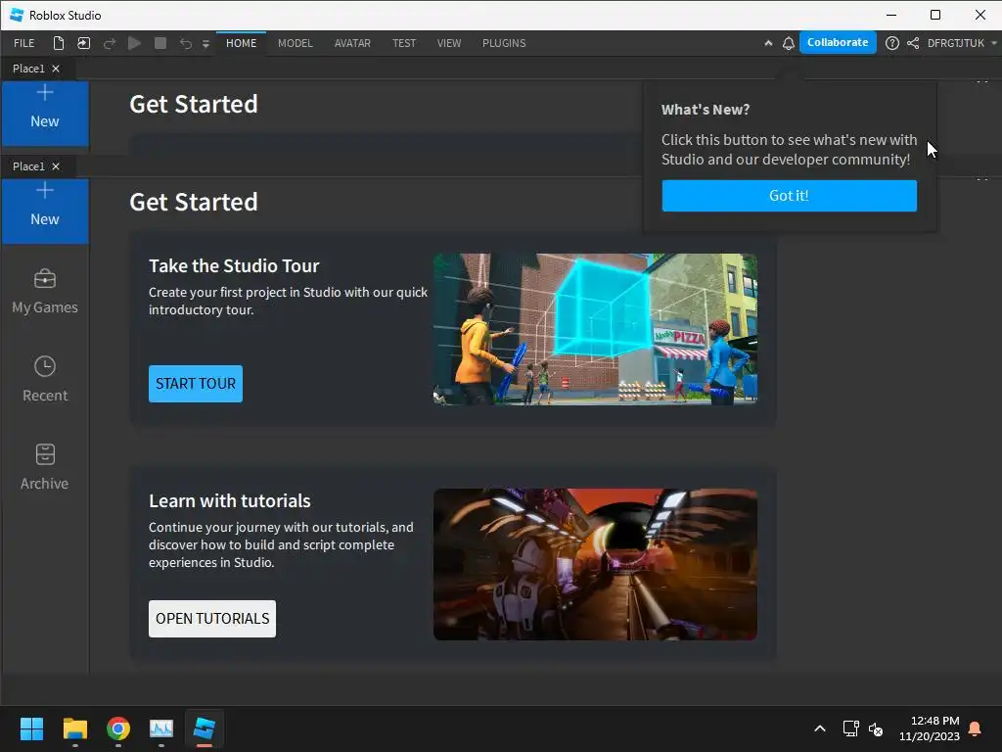Viewport: 1002px width, 752px height.
Task: Close the lower Place1 tab
Action: point(56,166)
